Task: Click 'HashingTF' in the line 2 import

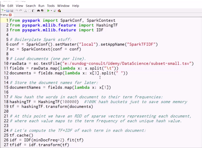Action: click(107, 25)
